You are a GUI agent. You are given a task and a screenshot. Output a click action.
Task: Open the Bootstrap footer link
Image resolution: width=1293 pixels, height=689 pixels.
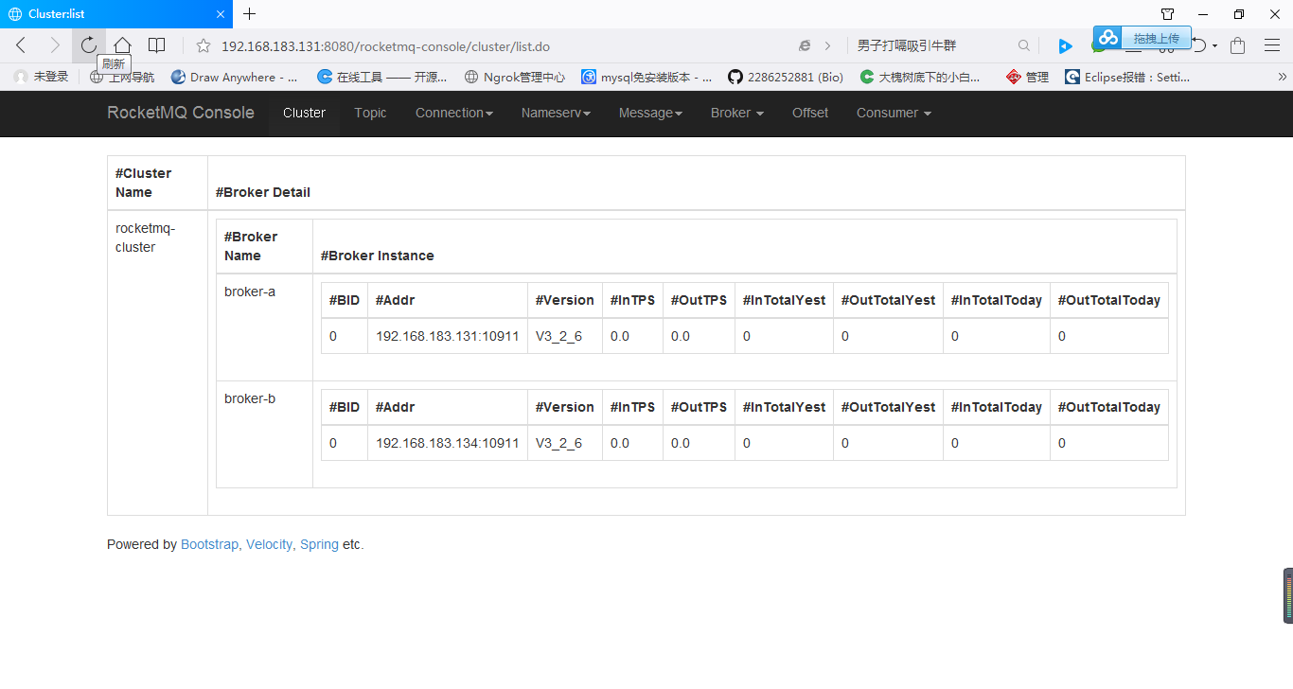pos(209,544)
